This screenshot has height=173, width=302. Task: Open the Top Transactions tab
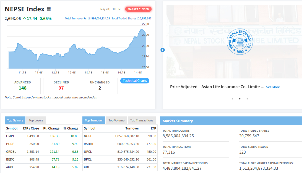(x=142, y=120)
